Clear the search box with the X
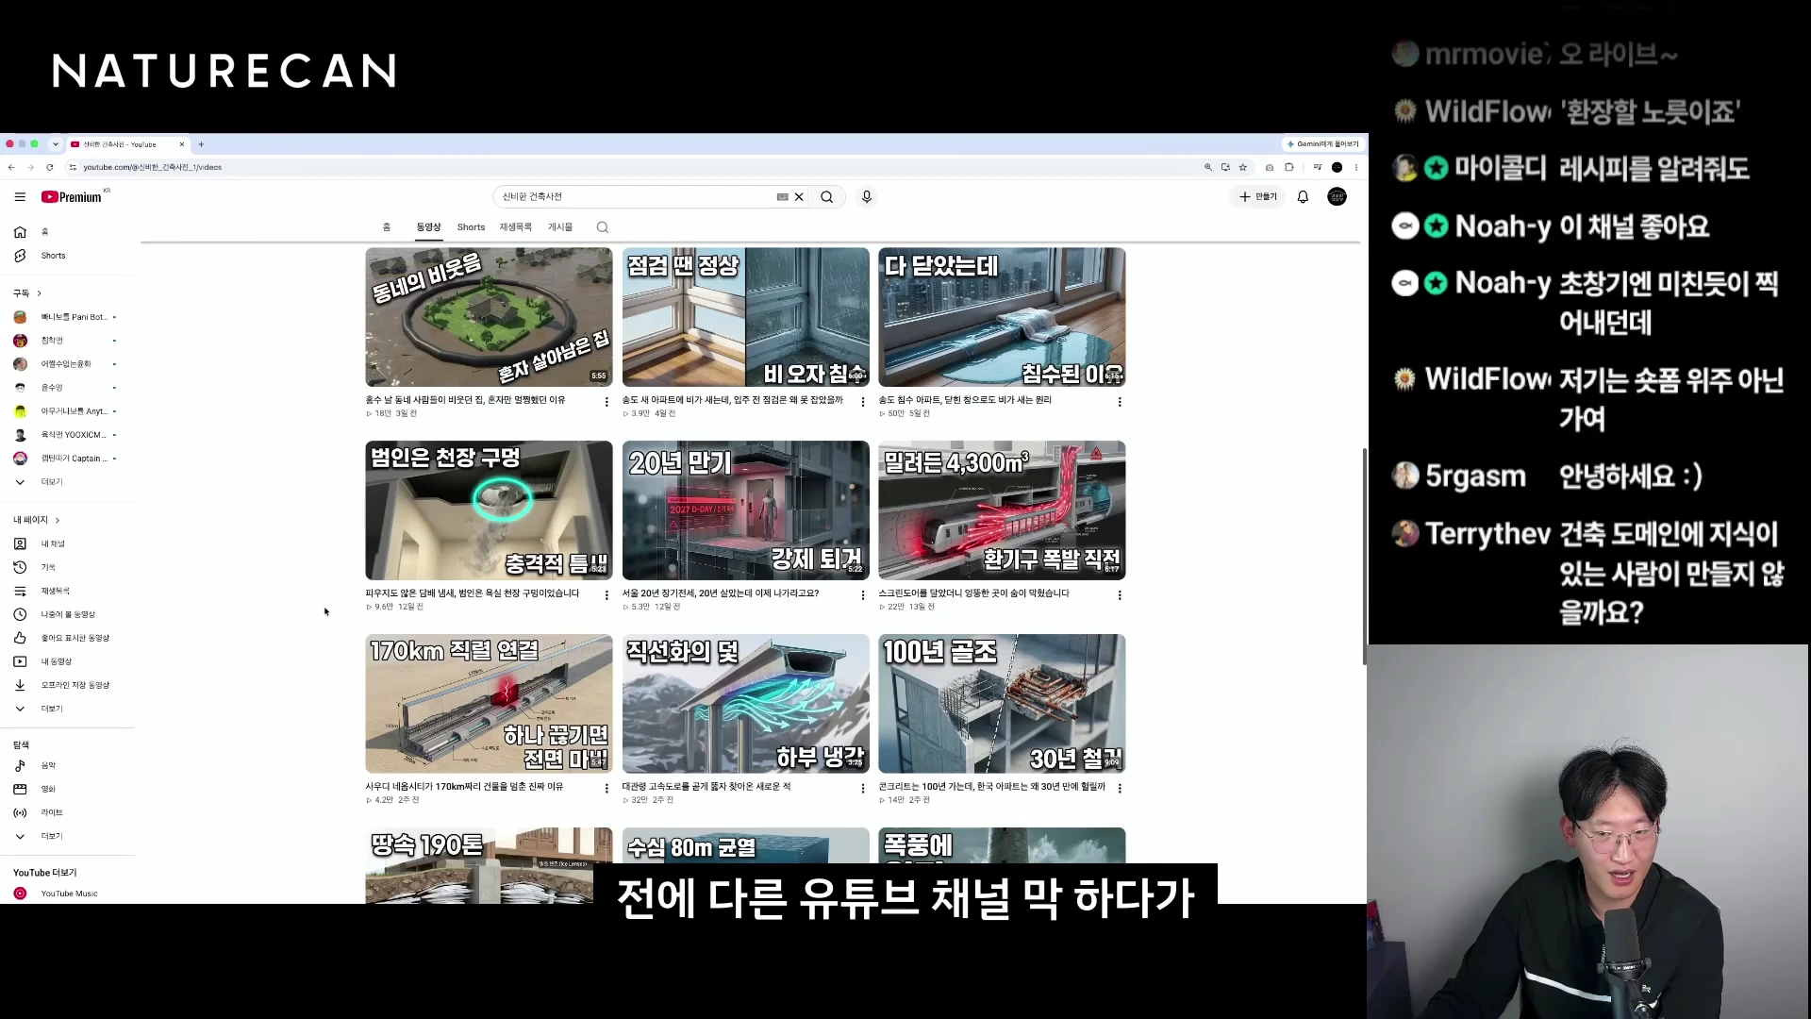The height and width of the screenshot is (1019, 1811). pos(799,197)
